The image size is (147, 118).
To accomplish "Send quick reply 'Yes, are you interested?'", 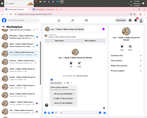I will tap(63, 94).
